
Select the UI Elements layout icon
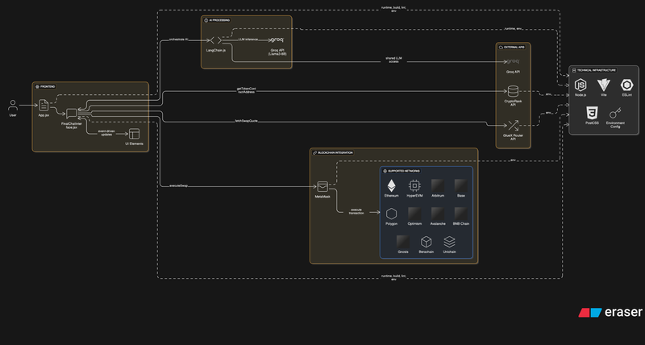point(134,133)
